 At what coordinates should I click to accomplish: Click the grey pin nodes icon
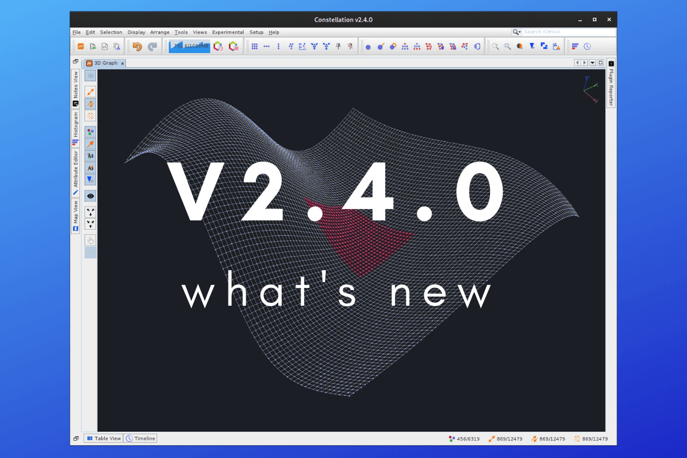click(338, 47)
